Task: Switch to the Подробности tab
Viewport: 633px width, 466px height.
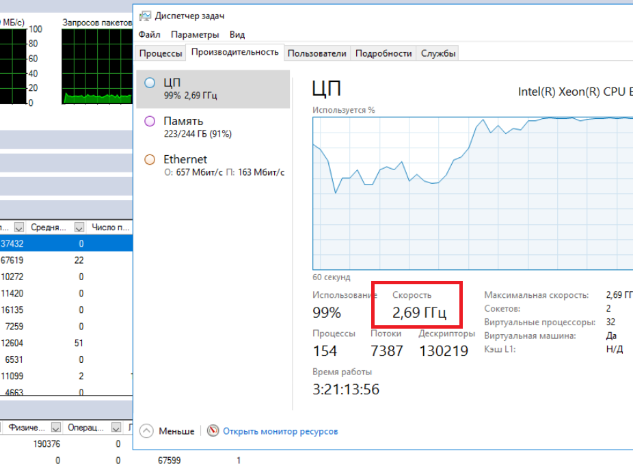Action: (383, 53)
